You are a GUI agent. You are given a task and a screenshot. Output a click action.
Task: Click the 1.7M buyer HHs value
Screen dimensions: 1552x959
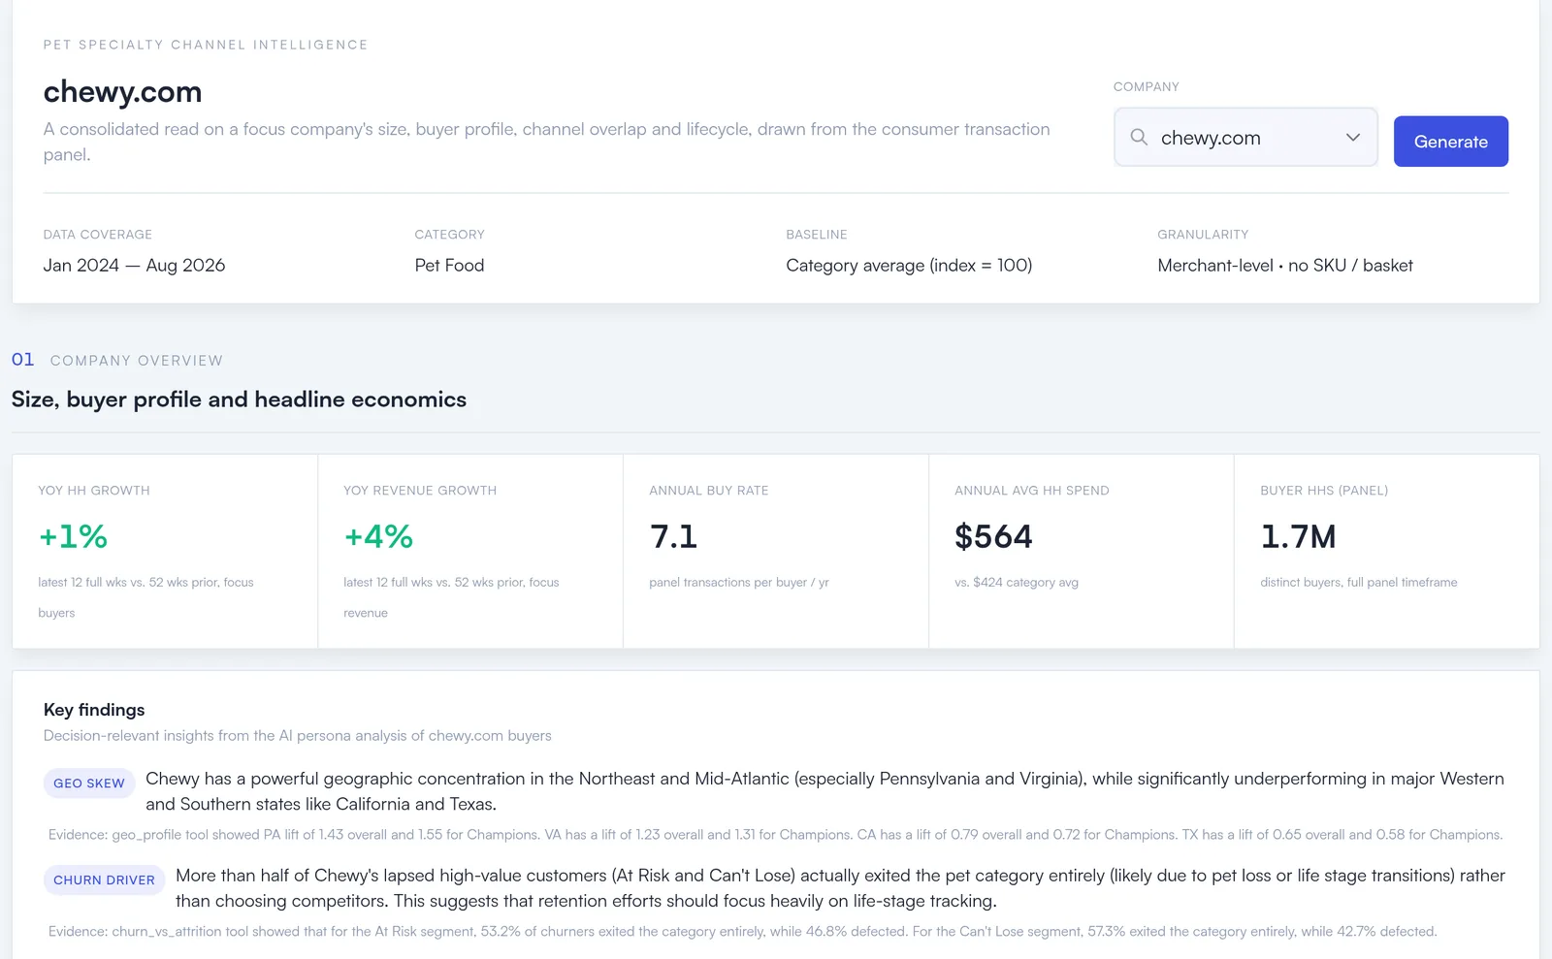click(x=1298, y=536)
